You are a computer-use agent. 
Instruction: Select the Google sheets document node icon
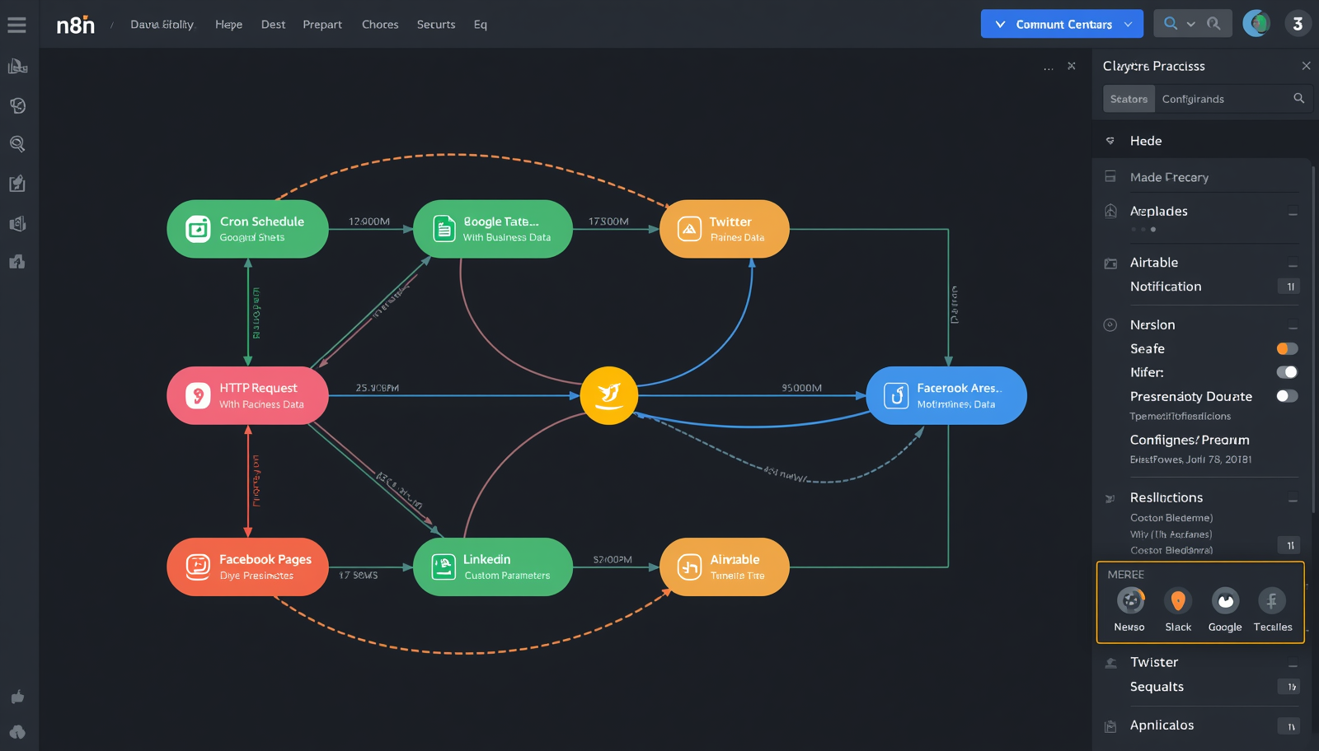(x=444, y=229)
